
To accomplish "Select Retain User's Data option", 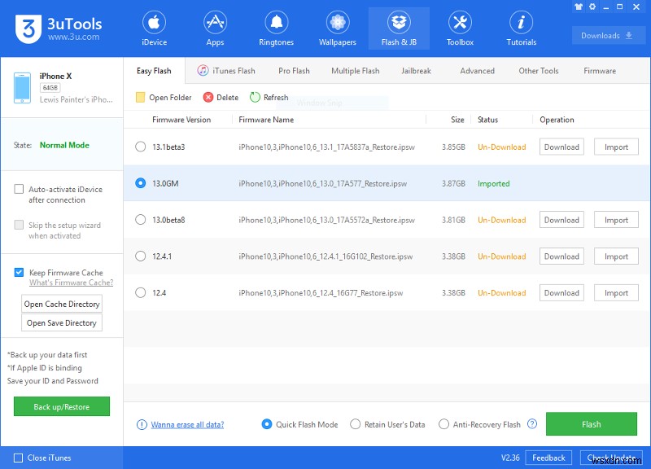I will point(355,424).
